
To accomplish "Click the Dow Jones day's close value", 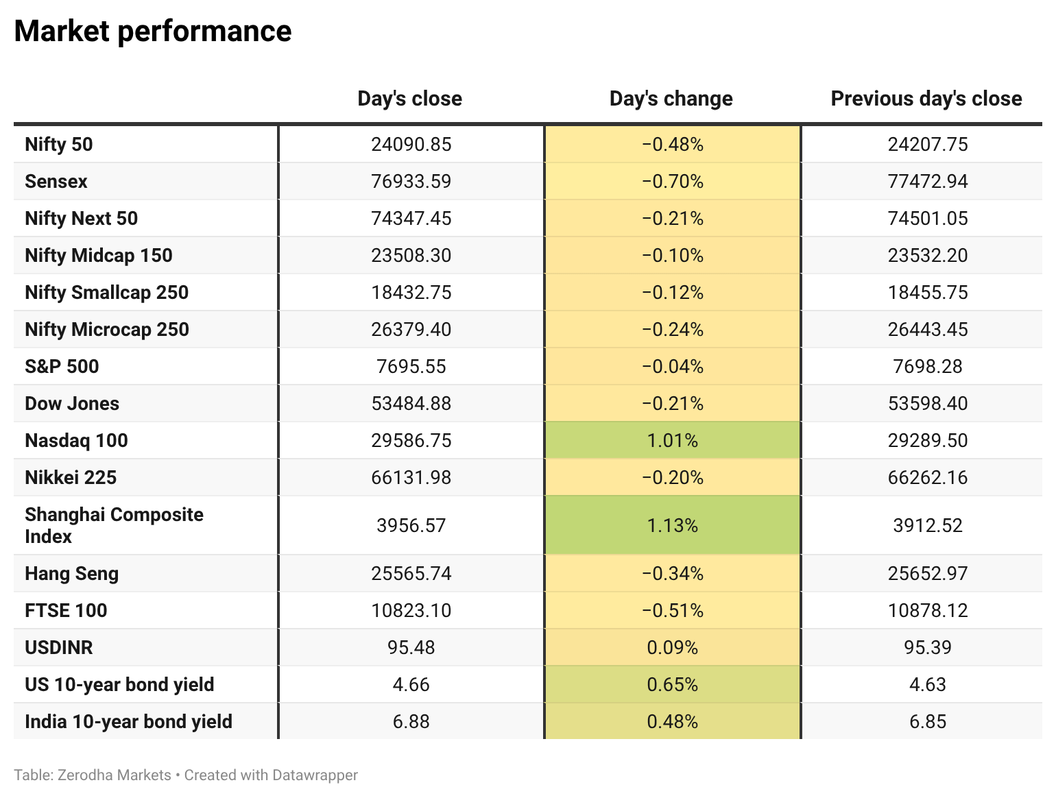I will point(411,404).
